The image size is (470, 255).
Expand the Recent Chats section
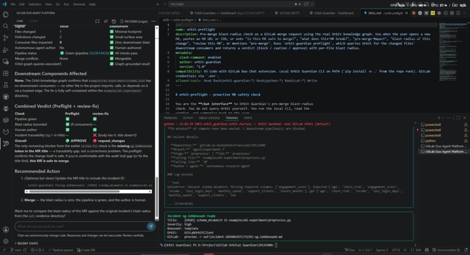click(26, 243)
